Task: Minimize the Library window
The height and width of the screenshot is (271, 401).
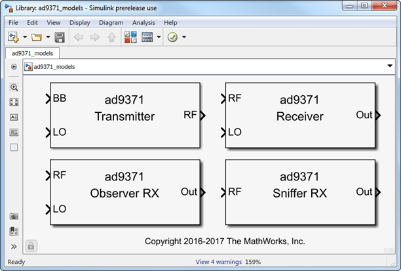Action: click(350, 6)
